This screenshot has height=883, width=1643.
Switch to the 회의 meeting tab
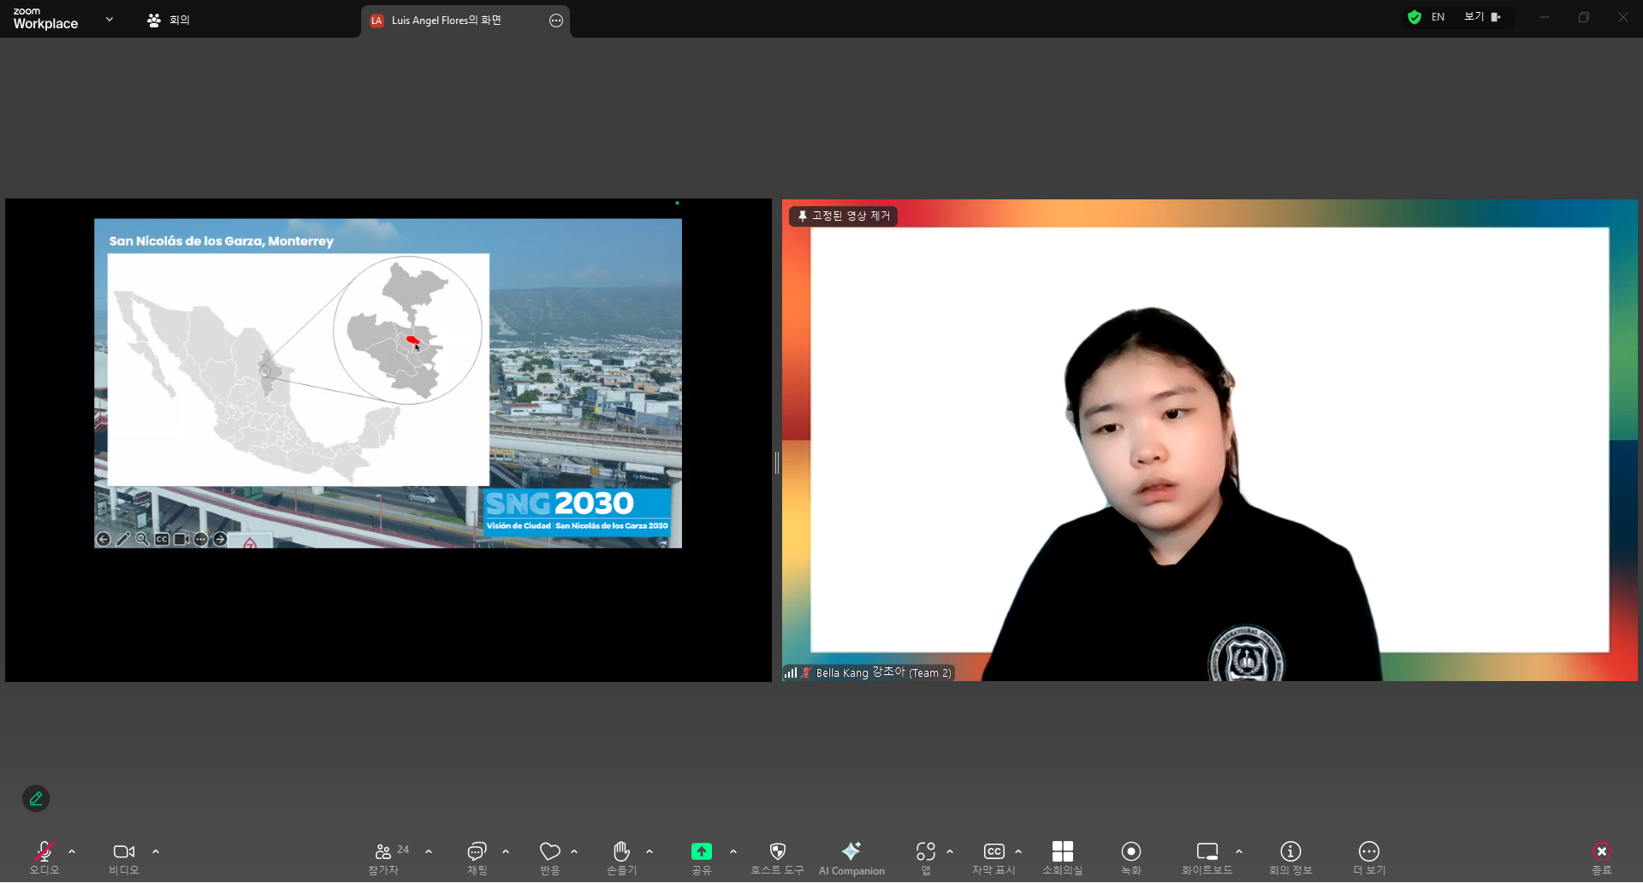(169, 20)
